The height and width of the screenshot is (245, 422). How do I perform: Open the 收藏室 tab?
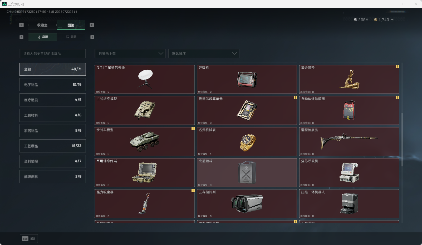click(42, 25)
